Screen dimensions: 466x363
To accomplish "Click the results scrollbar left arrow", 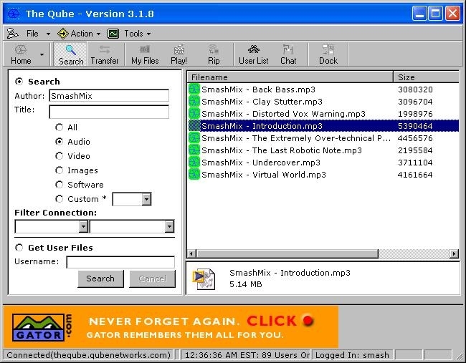I will click(191, 253).
